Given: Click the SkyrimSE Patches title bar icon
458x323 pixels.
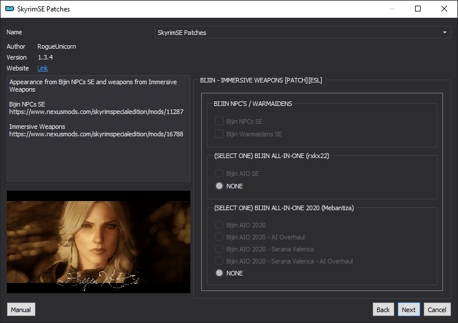Looking at the screenshot, I should click(10, 9).
